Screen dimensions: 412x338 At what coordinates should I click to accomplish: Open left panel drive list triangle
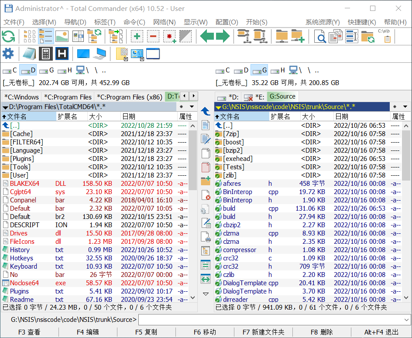5,107
